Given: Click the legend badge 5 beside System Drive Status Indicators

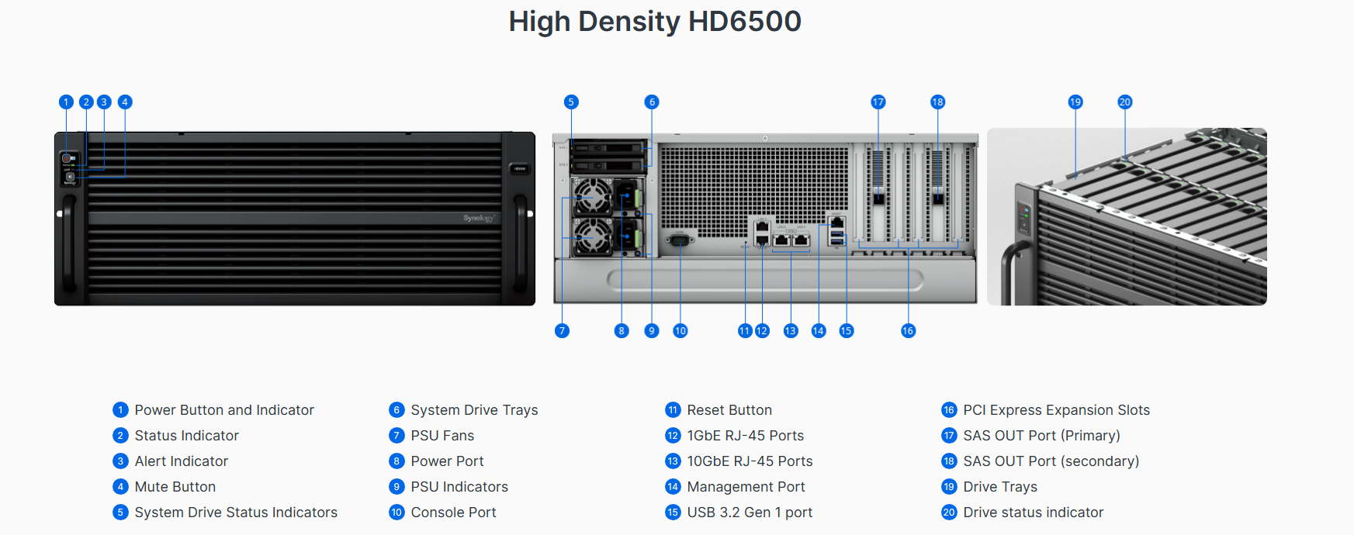Looking at the screenshot, I should (x=120, y=513).
